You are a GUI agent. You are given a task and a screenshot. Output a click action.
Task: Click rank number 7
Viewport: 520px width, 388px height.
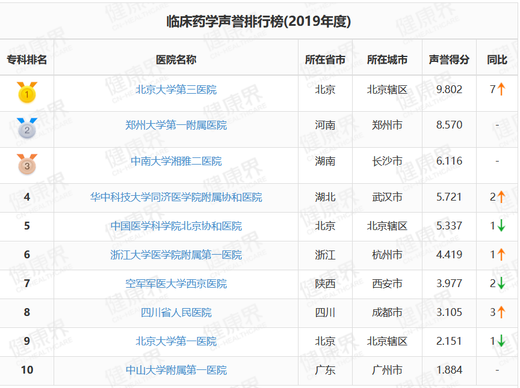click(27, 283)
